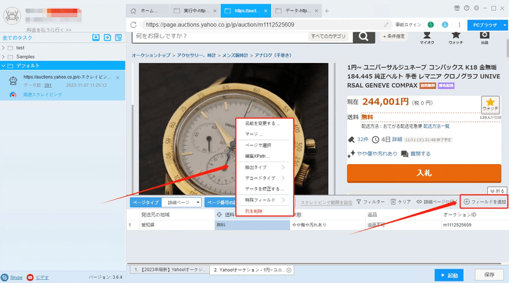Open the three-dot more options menu
This screenshot has height=283, width=509.
[x=459, y=25]
